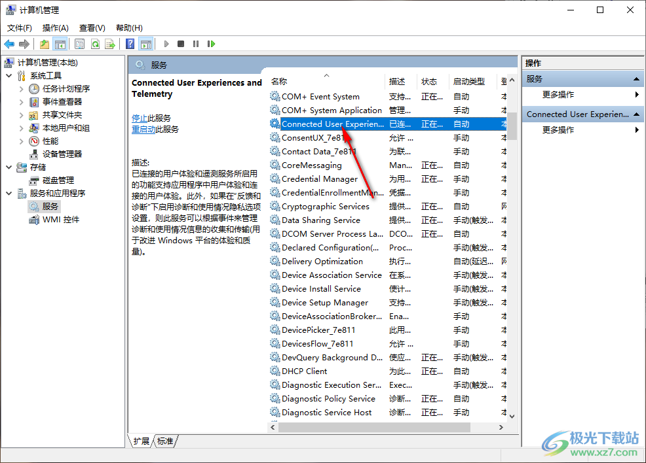Click the 共享文件夹 icon
646x463 pixels.
[x=34, y=115]
